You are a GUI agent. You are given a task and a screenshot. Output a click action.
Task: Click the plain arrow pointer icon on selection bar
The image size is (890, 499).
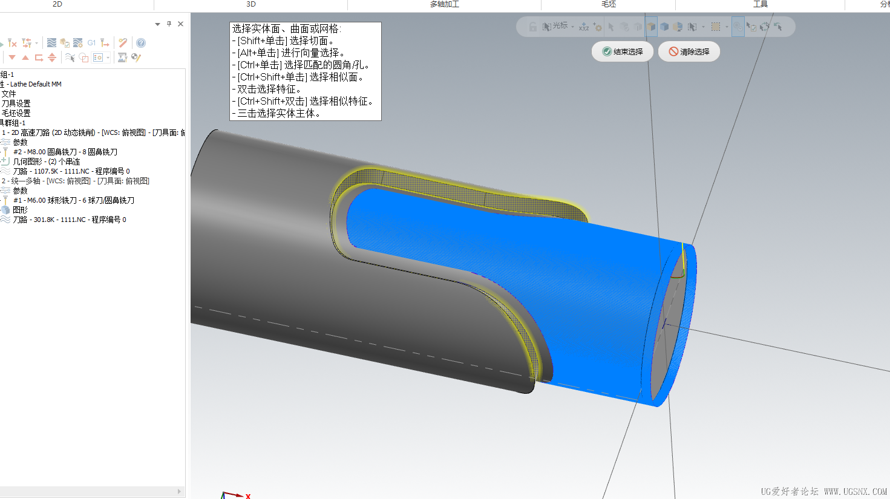pyautogui.click(x=611, y=27)
